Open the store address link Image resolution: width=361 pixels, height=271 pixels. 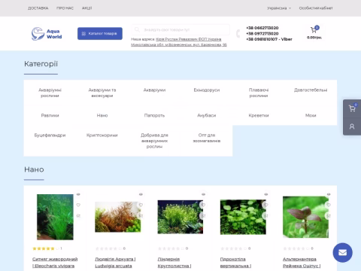tap(179, 42)
